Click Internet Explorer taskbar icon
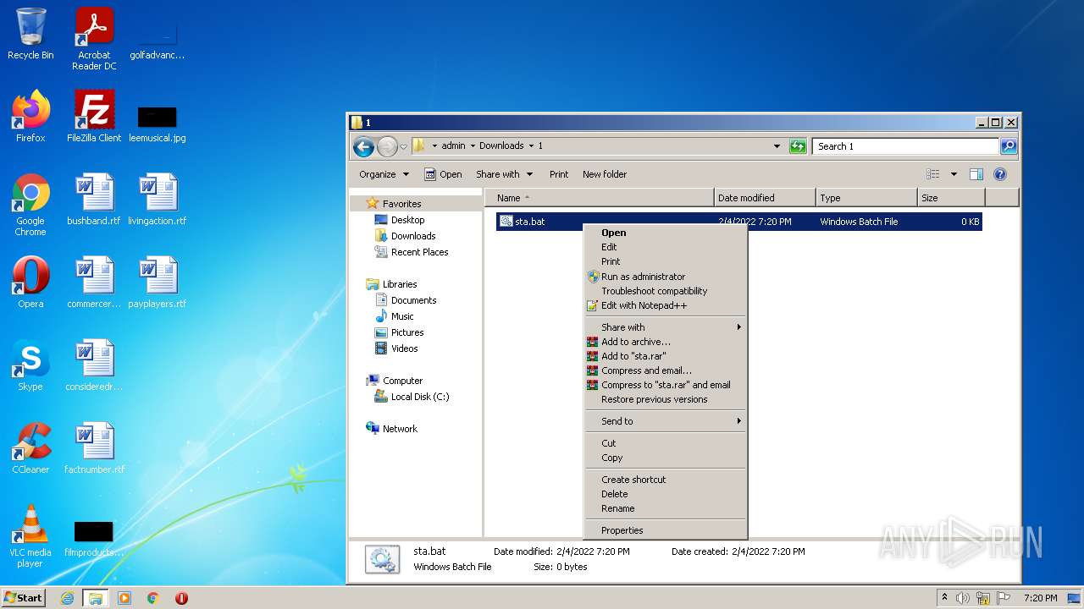Screen dimensions: 1084x609 coord(67,598)
